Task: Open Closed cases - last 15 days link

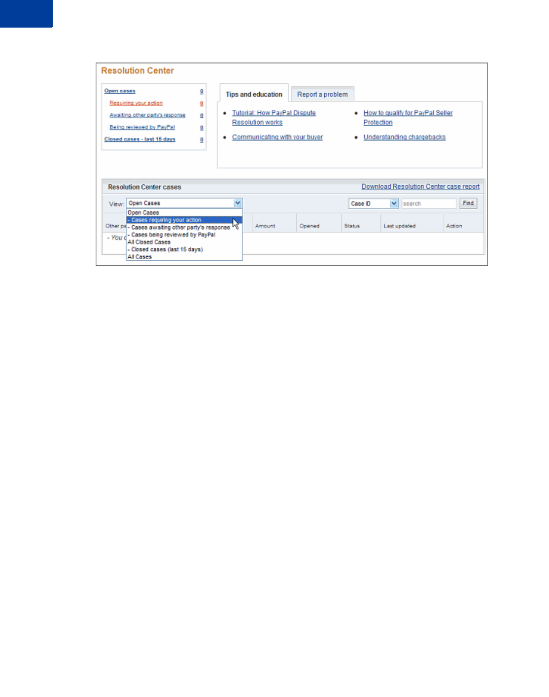Action: [x=140, y=139]
